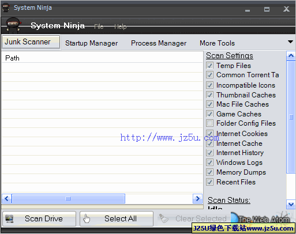Open the File menu
Viewport: 296px width, 234px height.
[99, 27]
